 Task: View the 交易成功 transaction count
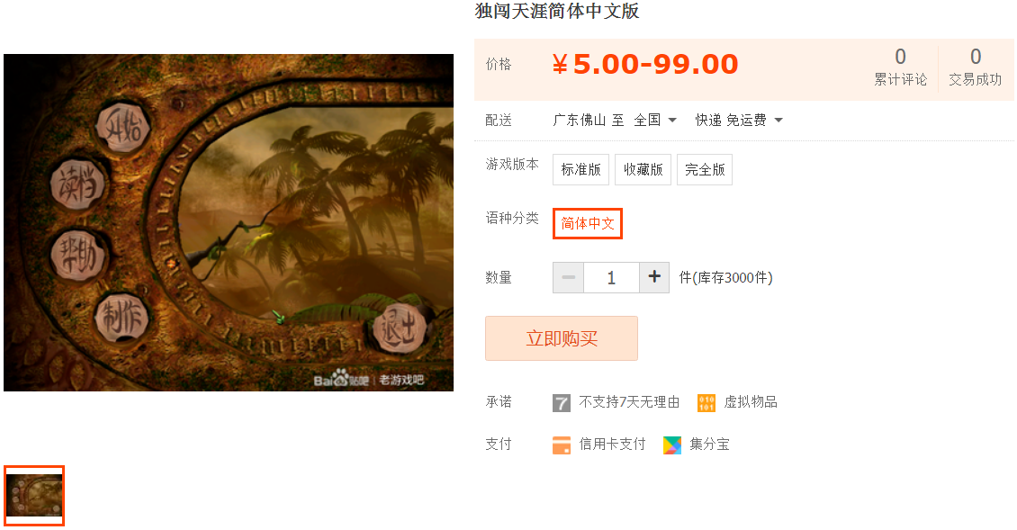point(975,67)
